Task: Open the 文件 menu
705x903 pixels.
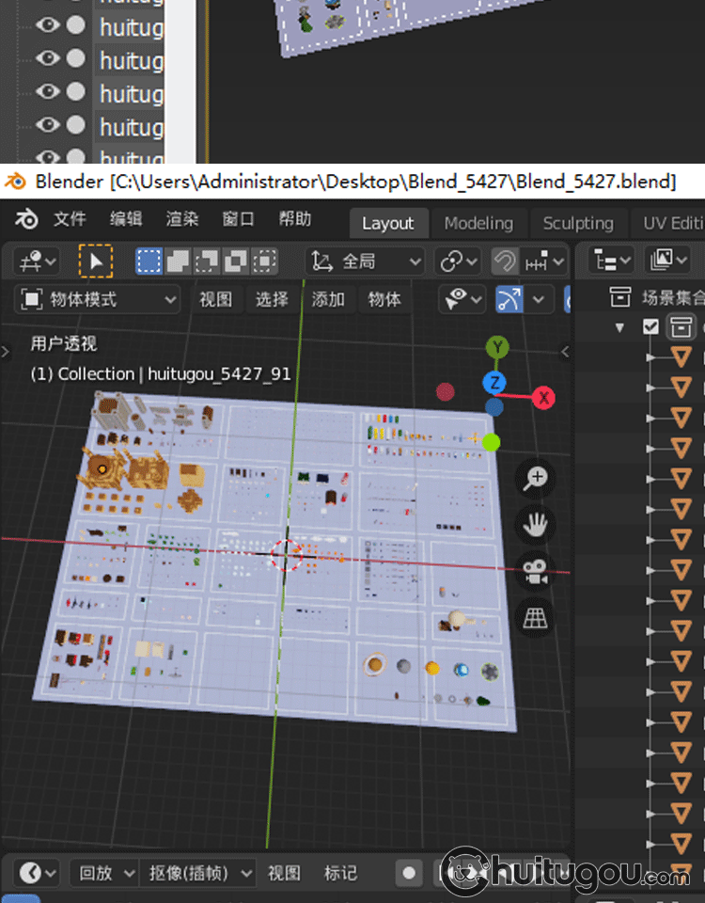Action: tap(70, 220)
